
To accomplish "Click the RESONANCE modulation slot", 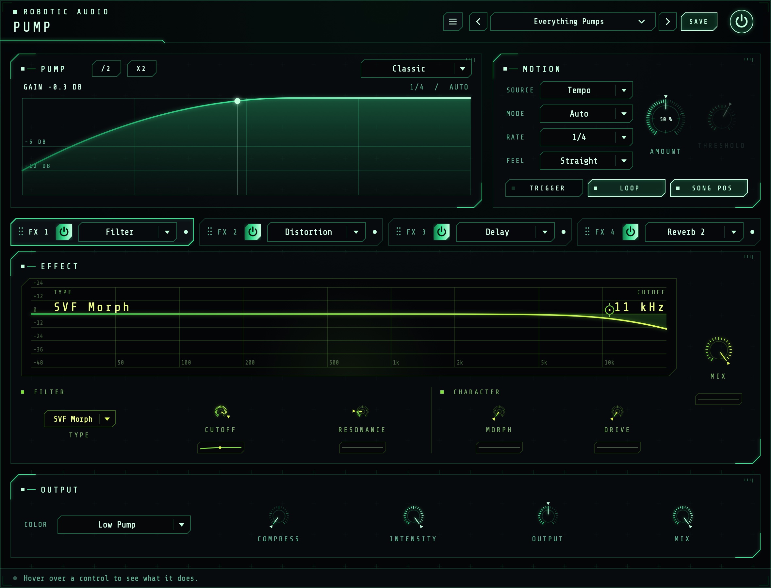I will [363, 448].
